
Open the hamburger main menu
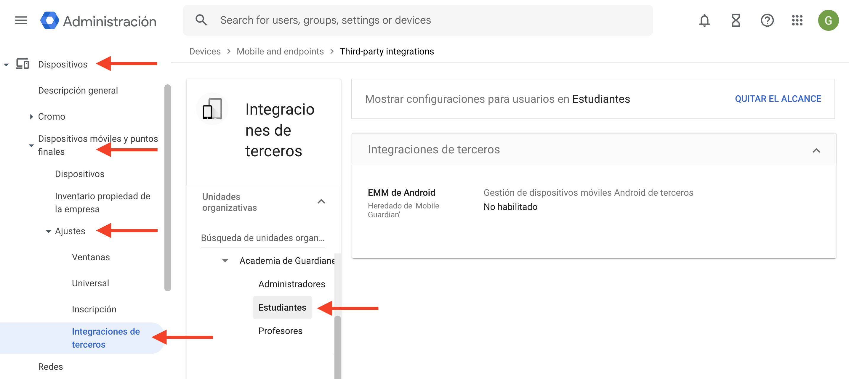[21, 20]
